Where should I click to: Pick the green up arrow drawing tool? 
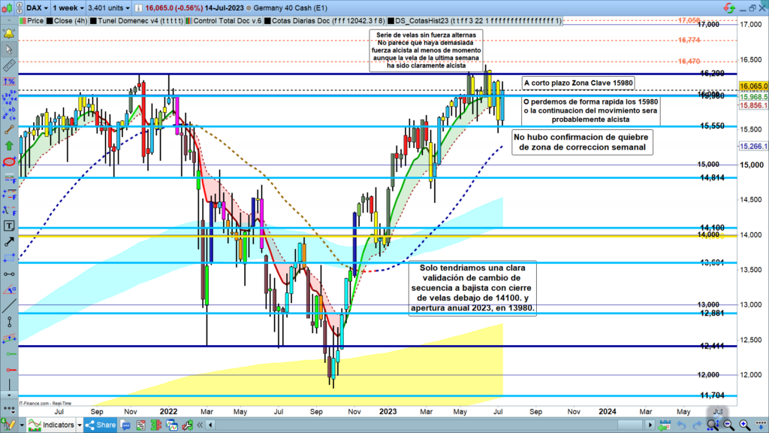pyautogui.click(x=10, y=145)
